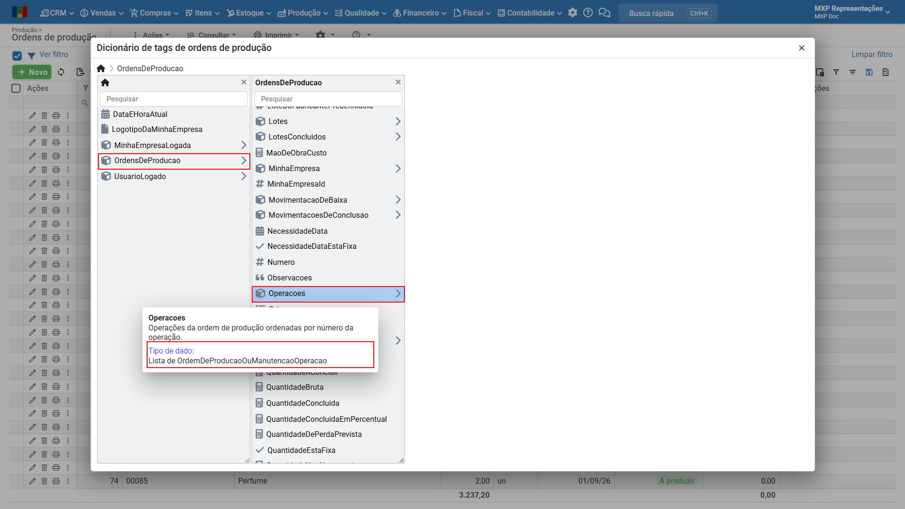
Task: Open the Contabilidade menu
Action: 530,13
